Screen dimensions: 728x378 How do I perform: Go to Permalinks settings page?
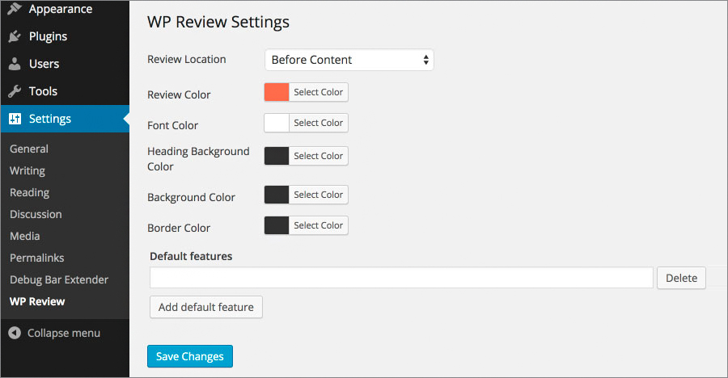click(36, 258)
